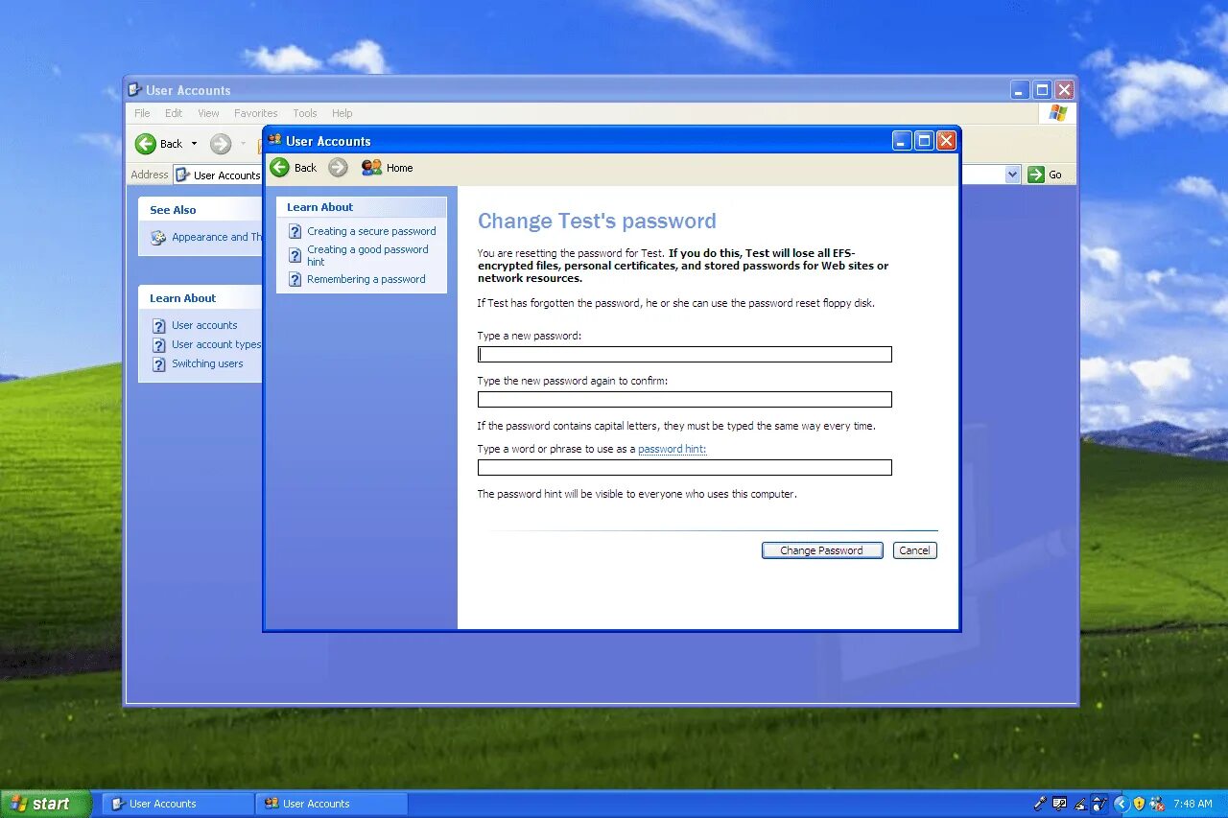Click the disconnected network tray icon
Screen dimensions: 1228x818
[x=1157, y=804]
